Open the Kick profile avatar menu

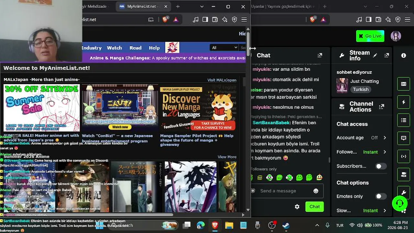pyautogui.click(x=396, y=36)
